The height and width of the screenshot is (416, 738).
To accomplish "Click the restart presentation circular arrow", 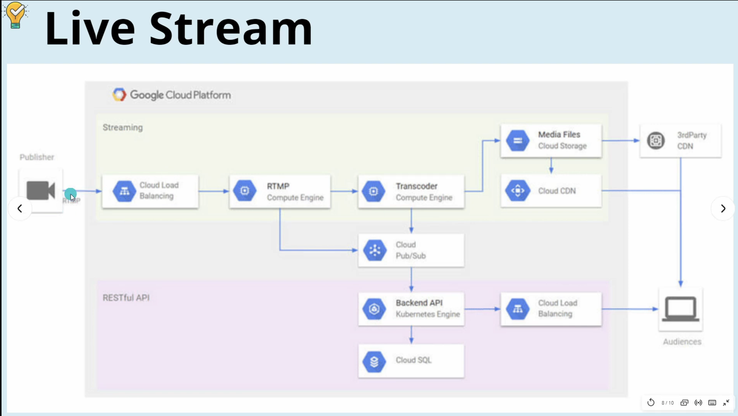I will [651, 402].
